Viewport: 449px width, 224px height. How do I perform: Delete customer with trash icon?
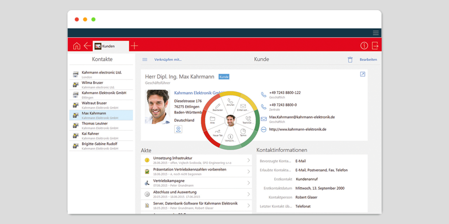coord(350,60)
